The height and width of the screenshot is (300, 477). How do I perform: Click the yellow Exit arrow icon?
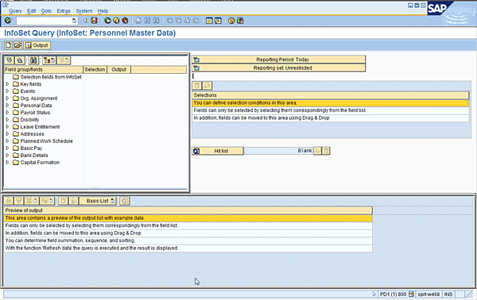[116, 21]
